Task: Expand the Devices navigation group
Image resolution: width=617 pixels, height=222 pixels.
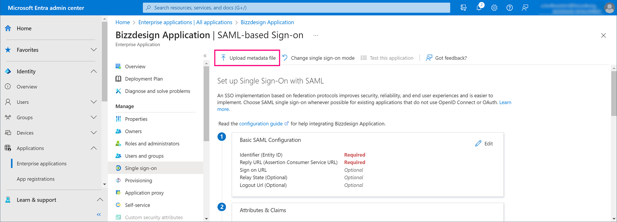Action: tap(94, 133)
